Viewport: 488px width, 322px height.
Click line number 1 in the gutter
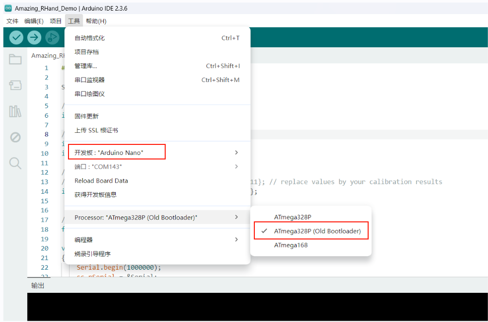(46, 68)
